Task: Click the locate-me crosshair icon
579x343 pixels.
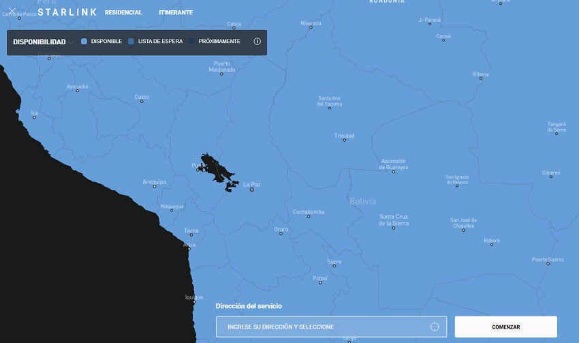Action: pos(435,327)
